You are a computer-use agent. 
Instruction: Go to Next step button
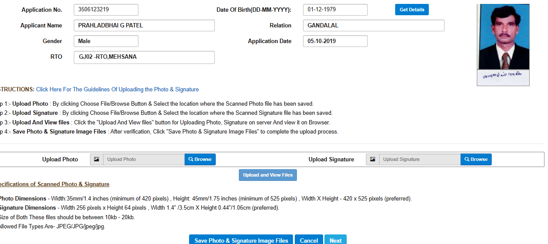point(335,240)
